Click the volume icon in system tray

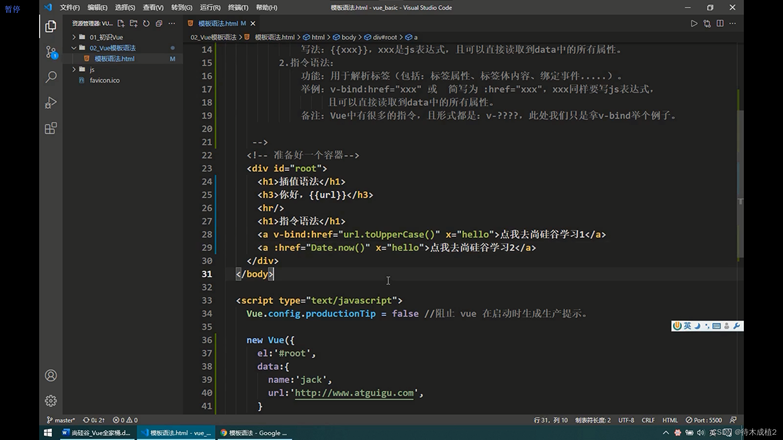(x=701, y=433)
